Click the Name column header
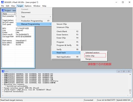Image resolution: width=133 pixels, height=102 pixels. 8,14
